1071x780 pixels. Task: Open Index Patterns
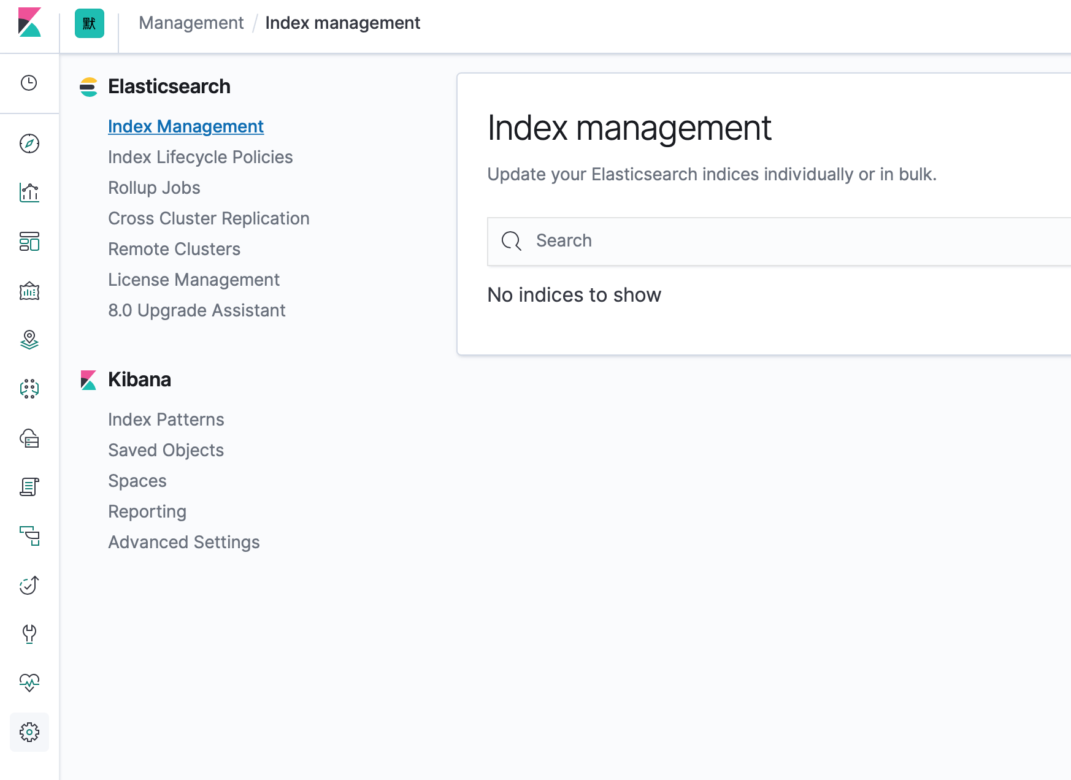click(166, 419)
